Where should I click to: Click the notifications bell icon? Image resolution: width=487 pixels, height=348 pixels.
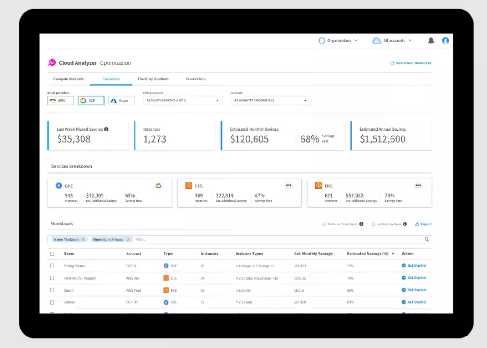click(431, 41)
